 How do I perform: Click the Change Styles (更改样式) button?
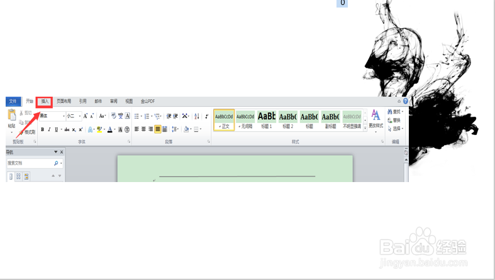tap(375, 121)
